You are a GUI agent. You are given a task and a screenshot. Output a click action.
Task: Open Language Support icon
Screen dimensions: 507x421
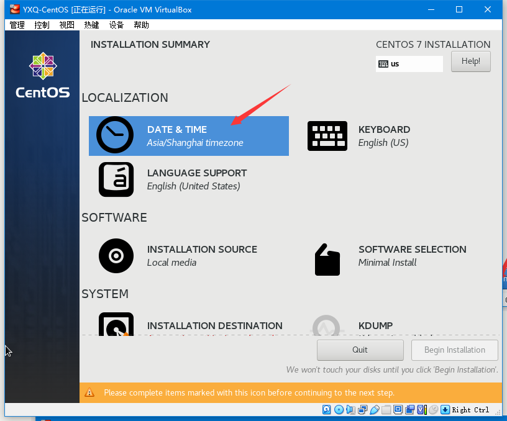(x=116, y=179)
